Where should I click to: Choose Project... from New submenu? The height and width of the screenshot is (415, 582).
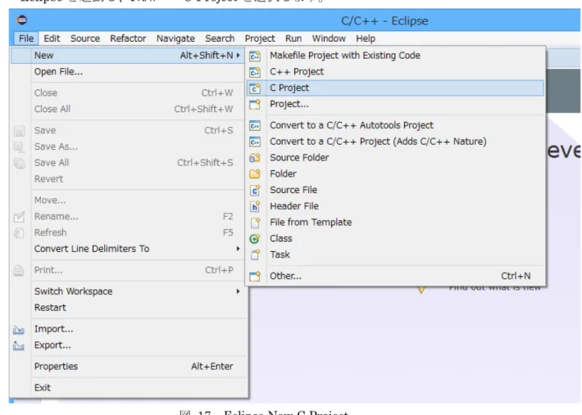point(395,105)
